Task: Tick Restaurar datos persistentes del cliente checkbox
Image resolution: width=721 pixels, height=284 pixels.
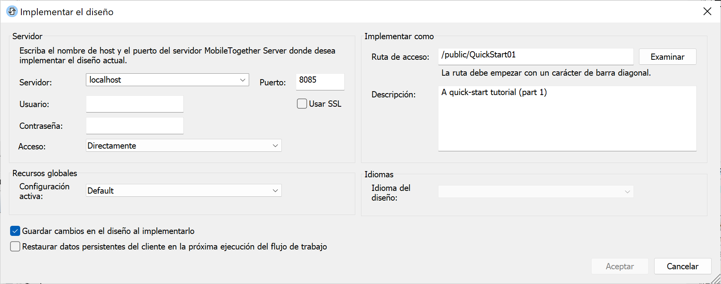Action: (x=15, y=247)
